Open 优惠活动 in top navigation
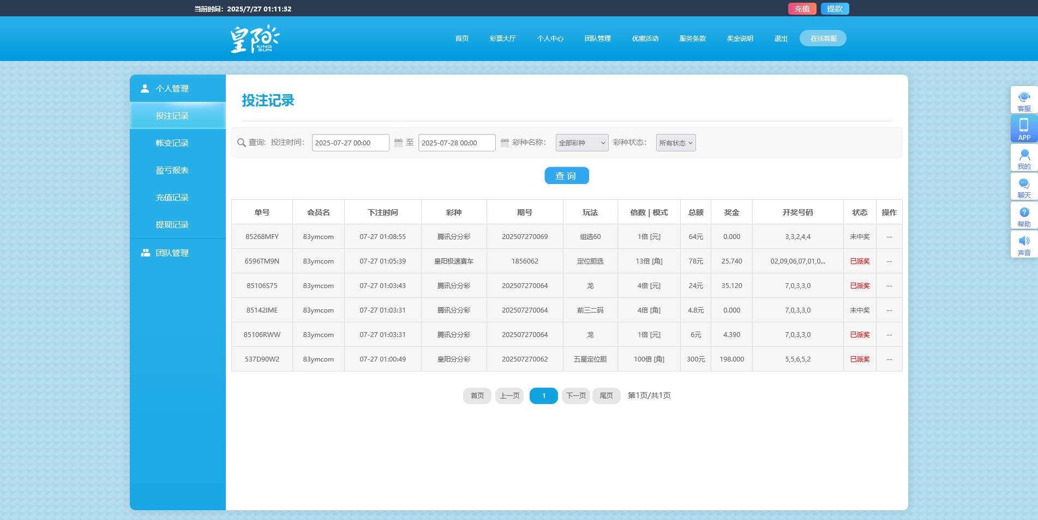Screen dimensions: 1038x520 pos(645,39)
